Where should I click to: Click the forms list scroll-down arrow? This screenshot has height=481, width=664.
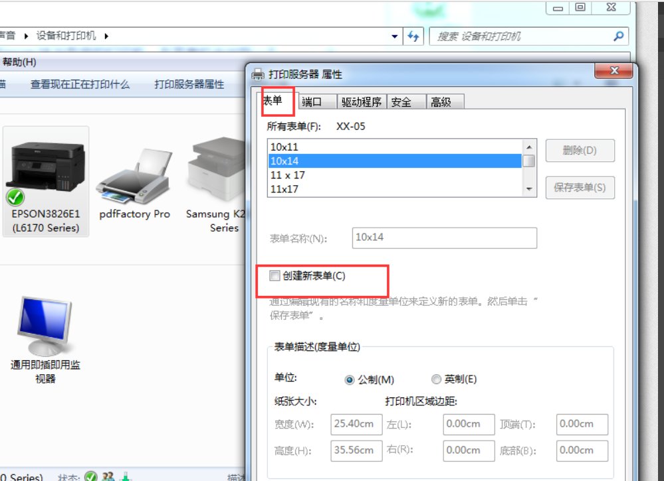(530, 189)
